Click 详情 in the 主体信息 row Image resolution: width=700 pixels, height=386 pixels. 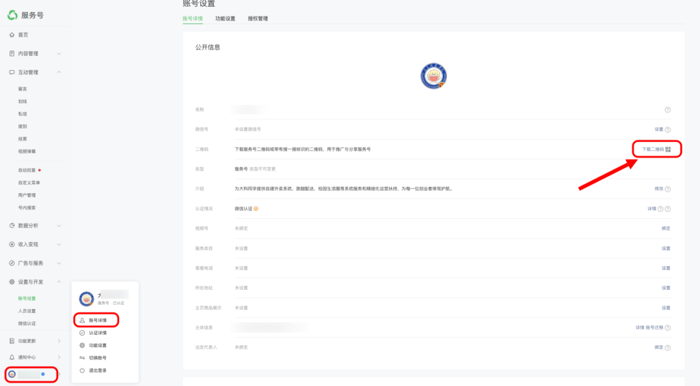coord(640,327)
